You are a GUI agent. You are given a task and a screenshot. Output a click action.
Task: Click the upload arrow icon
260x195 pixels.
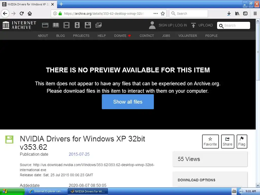click(193, 25)
